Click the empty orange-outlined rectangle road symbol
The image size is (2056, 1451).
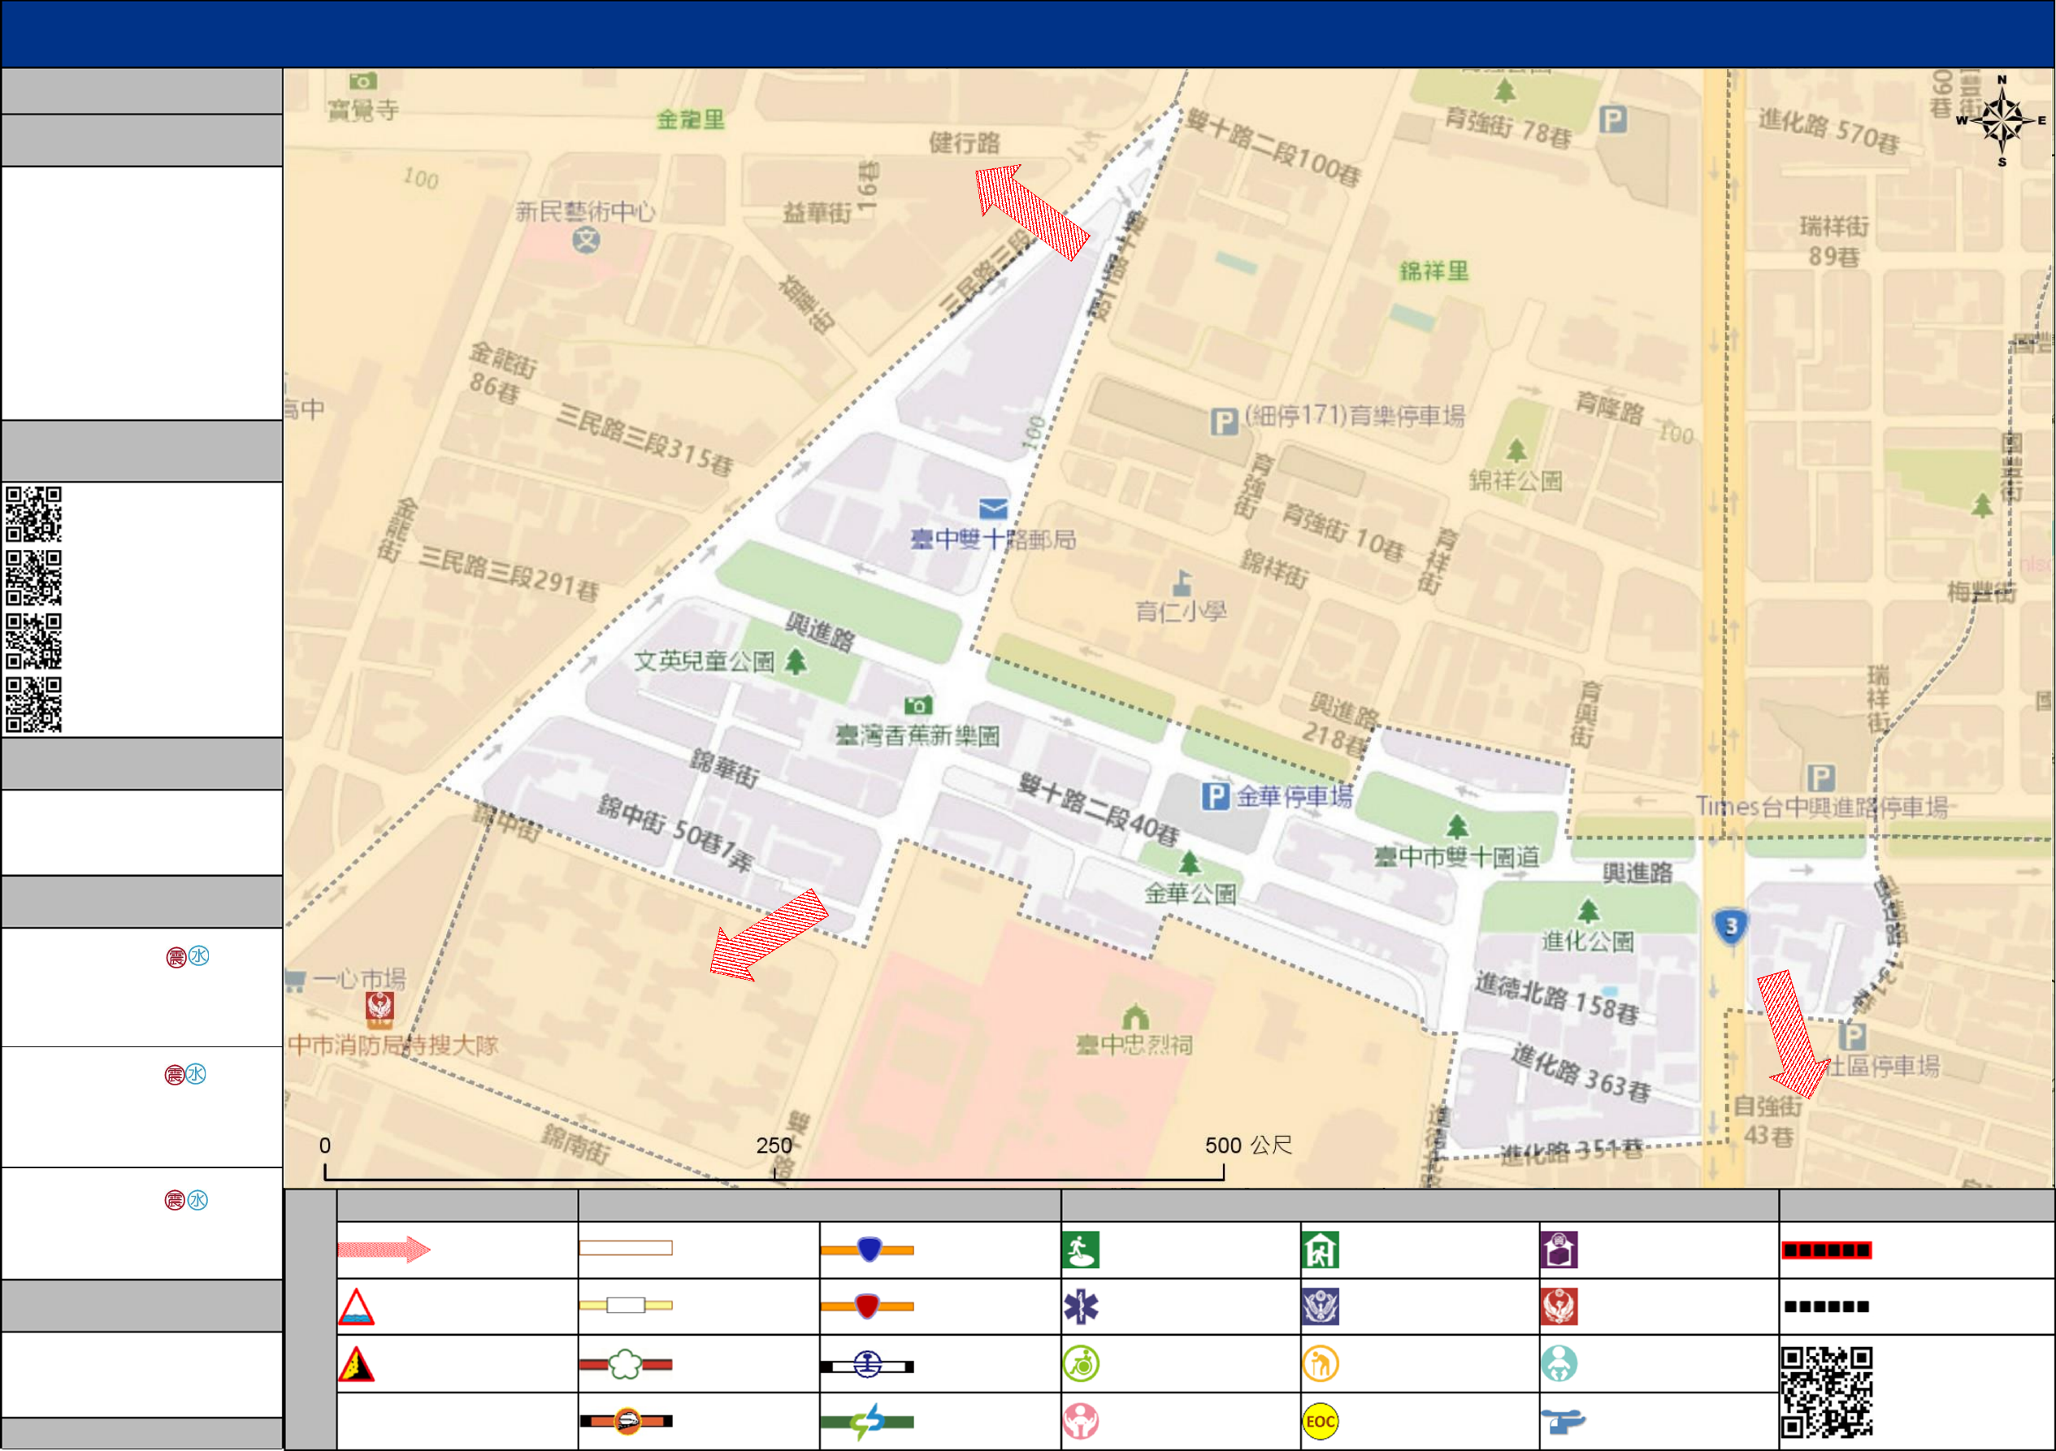pos(626,1248)
